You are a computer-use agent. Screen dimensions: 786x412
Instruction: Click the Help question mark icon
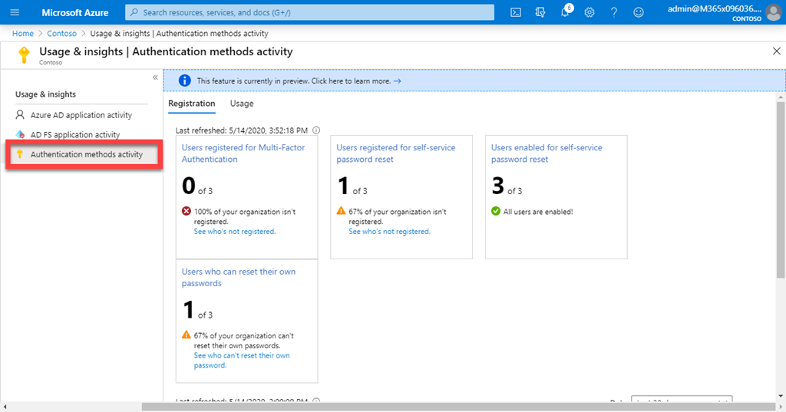[x=614, y=12]
